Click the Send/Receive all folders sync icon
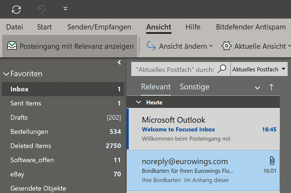This screenshot has width=291, height=193. click(x=16, y=9)
